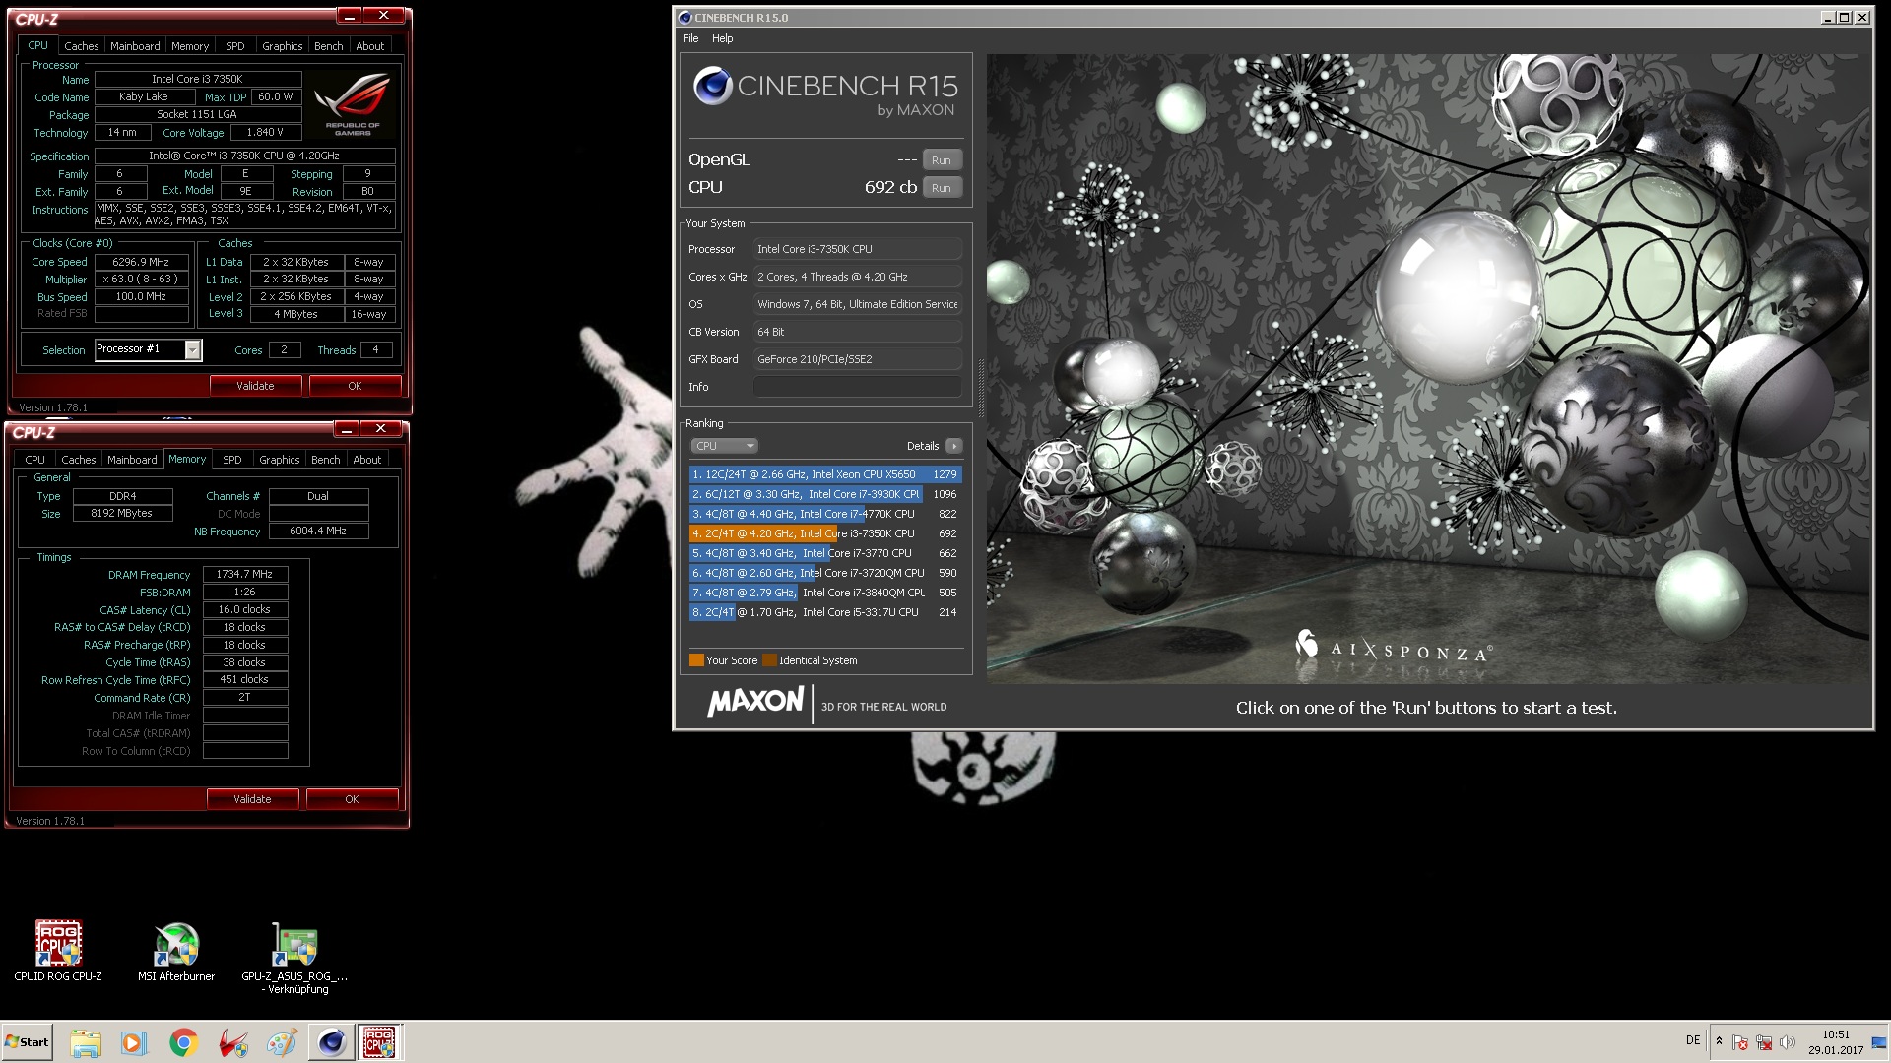Click the Start button
The height and width of the screenshot is (1063, 1891).
28,1042
